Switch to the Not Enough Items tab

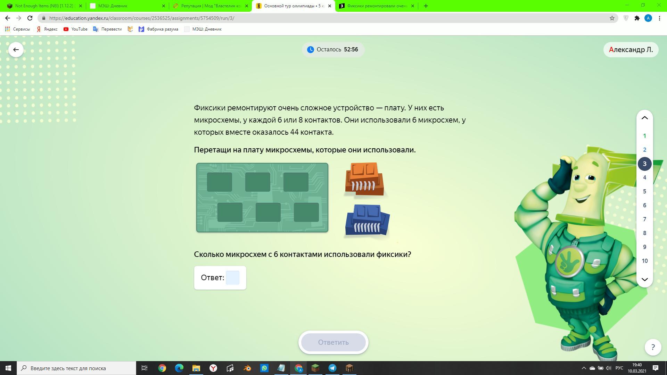coord(44,6)
